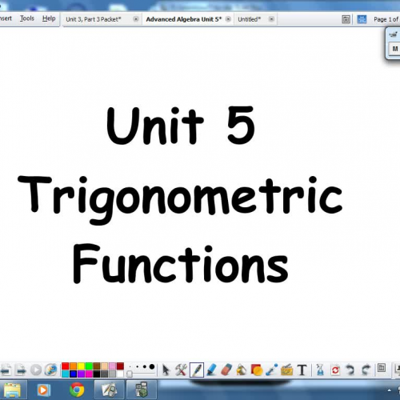Select the 'Trigonometric' text on the page
Viewport: 400px width, 400px height.
(180, 200)
